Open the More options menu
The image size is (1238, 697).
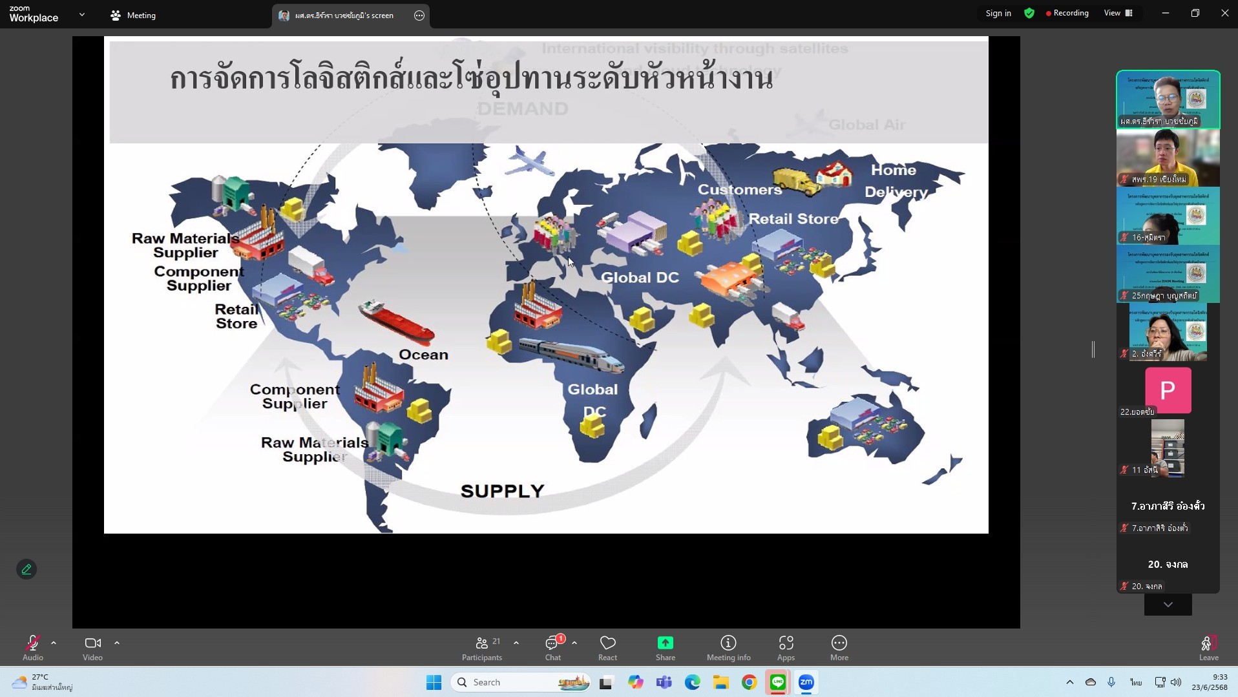839,648
